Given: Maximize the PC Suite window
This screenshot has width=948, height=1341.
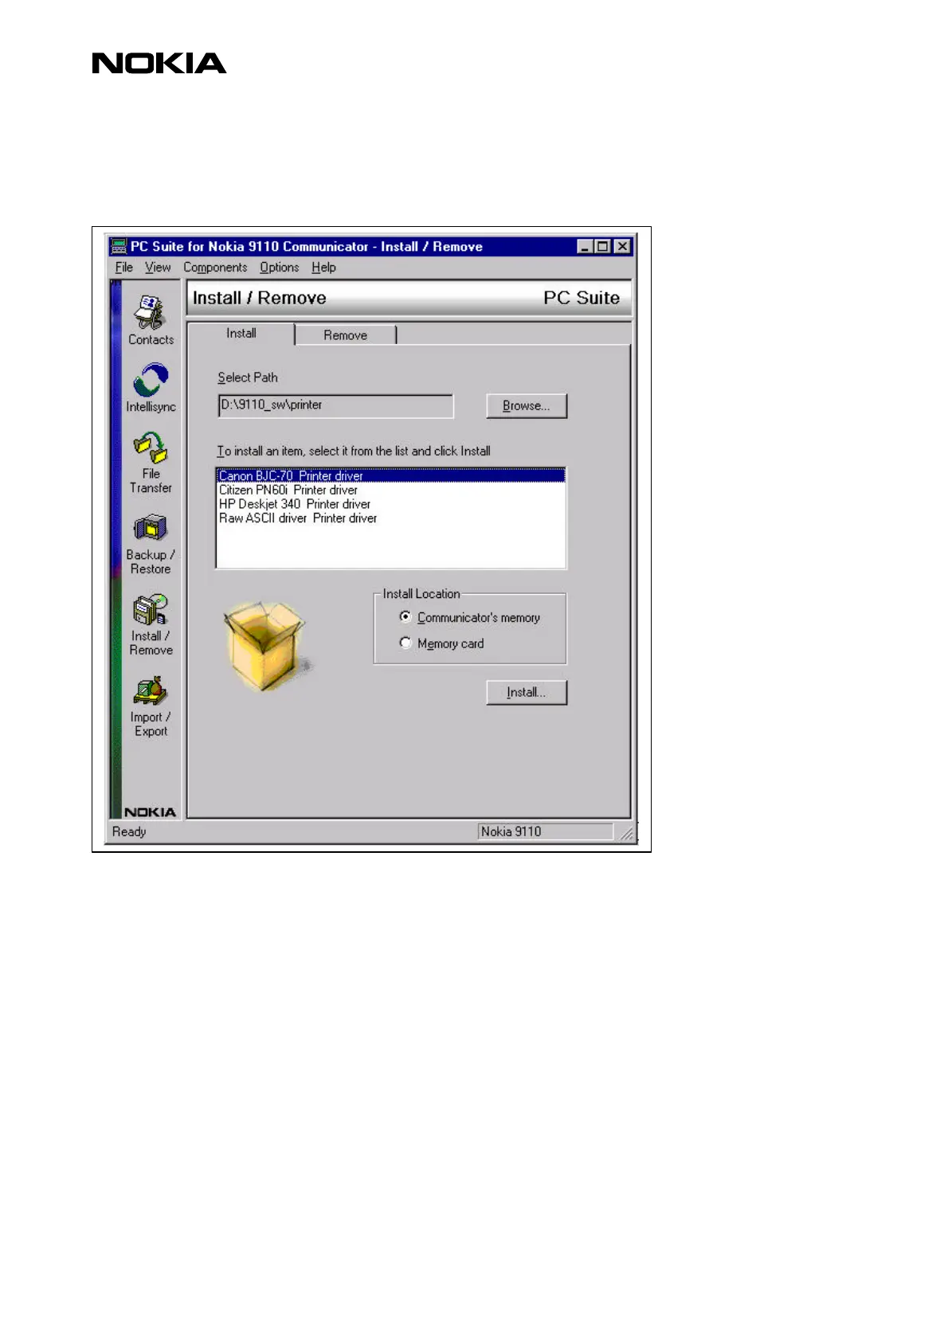Looking at the screenshot, I should pos(603,247).
